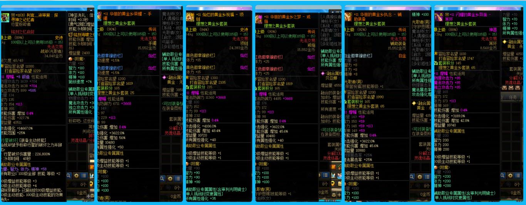Click the 白金徽章镶嵌栏 platinum emblem slot
This screenshot has width=526, height=205.
click(361, 56)
